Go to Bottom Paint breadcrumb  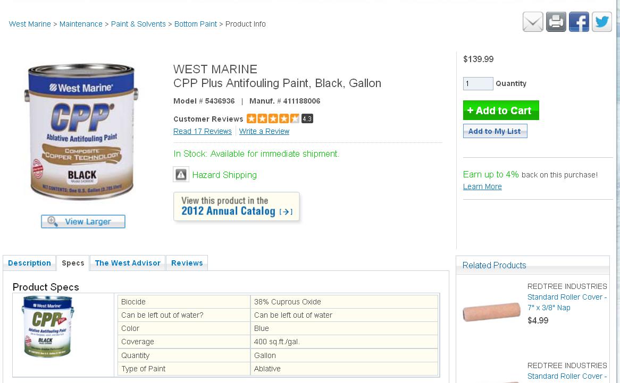[196, 24]
